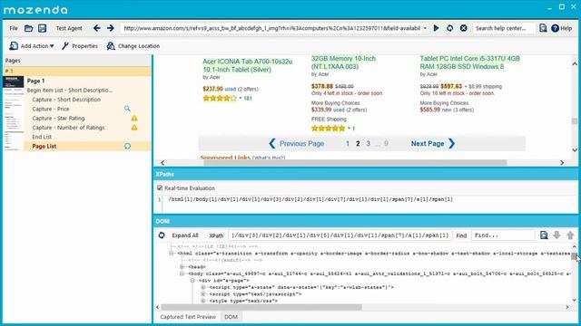This screenshot has height=326, width=581.
Task: Select Capture - Star Rating action
Action: (58, 119)
